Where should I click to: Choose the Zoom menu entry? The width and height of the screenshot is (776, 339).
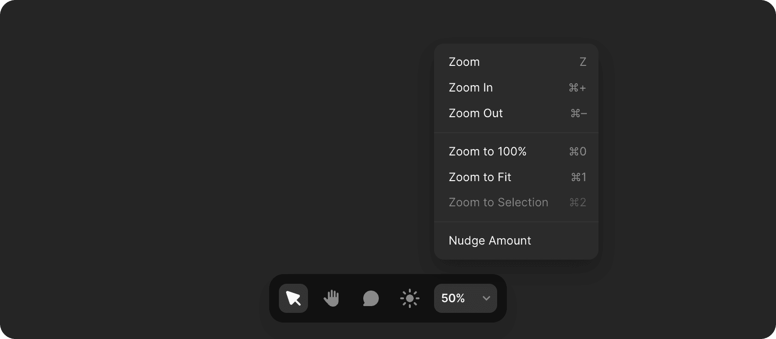464,62
